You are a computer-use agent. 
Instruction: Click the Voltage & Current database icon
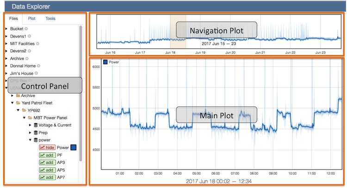[x=36, y=125]
